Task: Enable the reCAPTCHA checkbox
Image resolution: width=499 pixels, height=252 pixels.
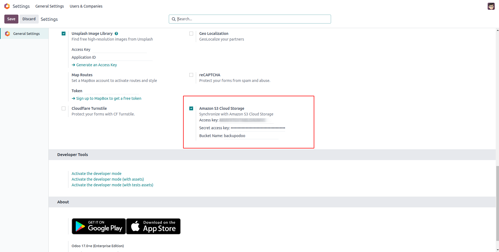Action: [x=191, y=75]
